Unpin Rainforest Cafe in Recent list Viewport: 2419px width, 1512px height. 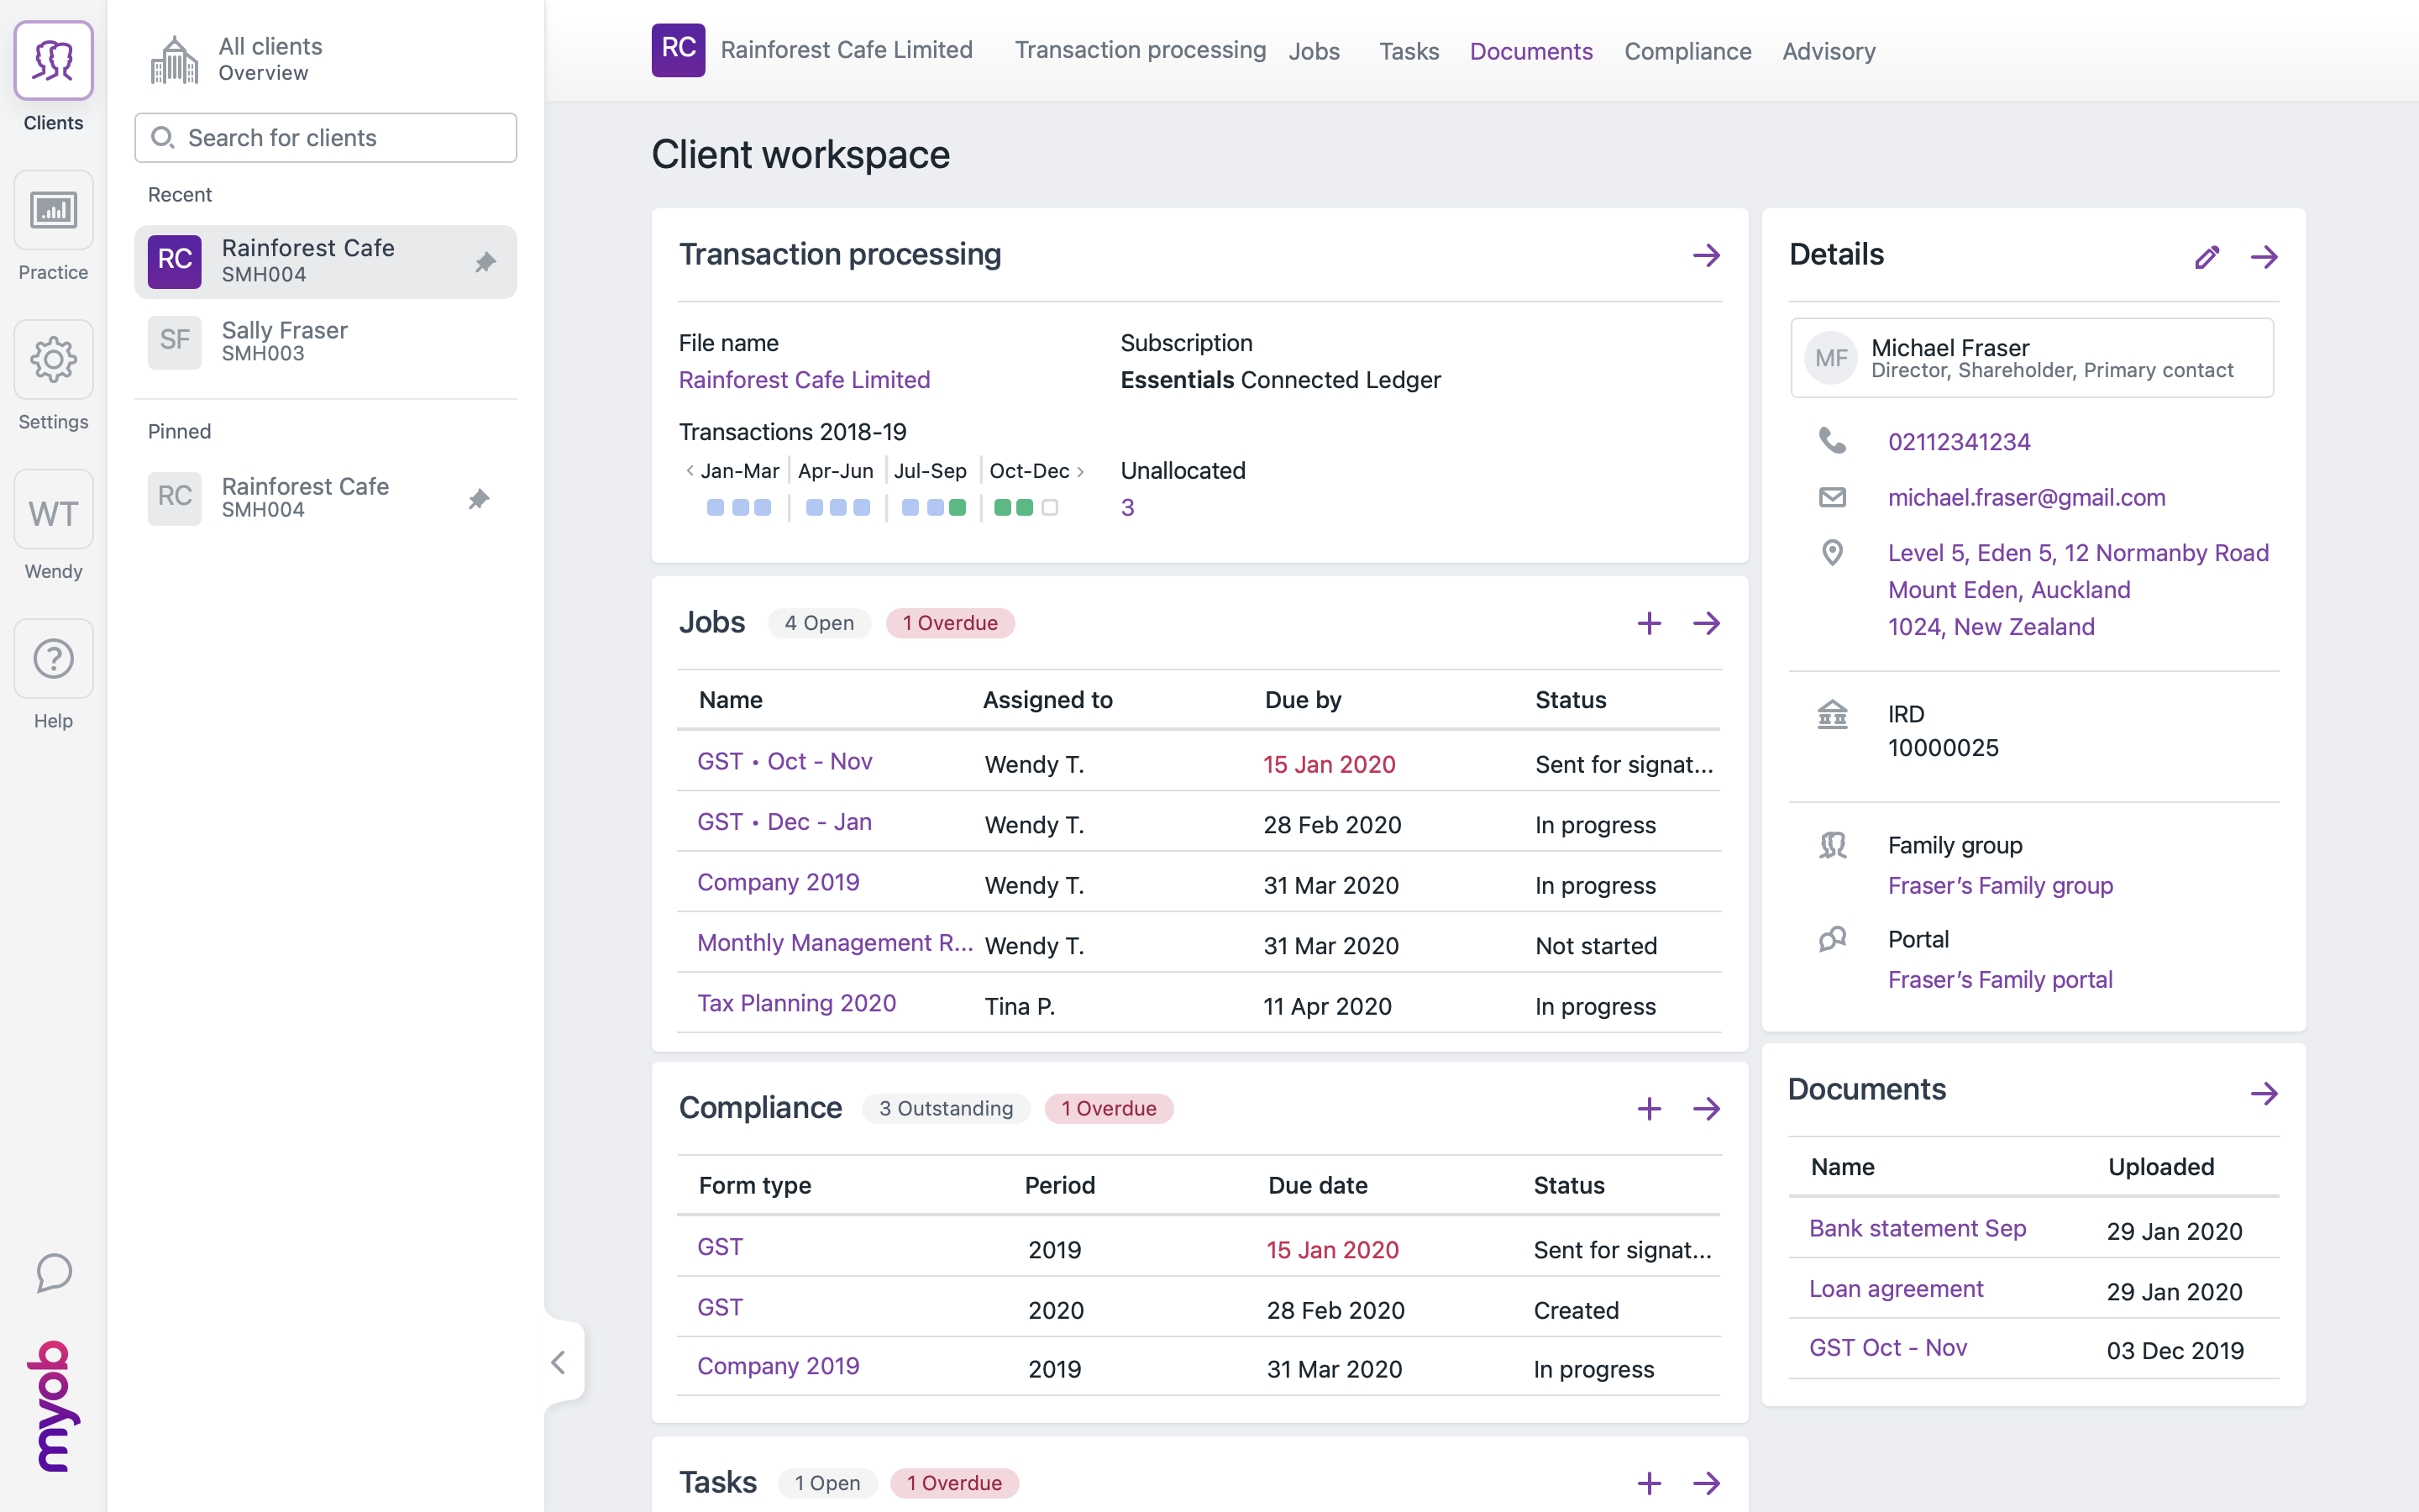point(485,262)
